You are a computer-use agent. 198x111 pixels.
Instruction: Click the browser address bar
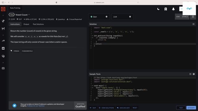(99, 2)
